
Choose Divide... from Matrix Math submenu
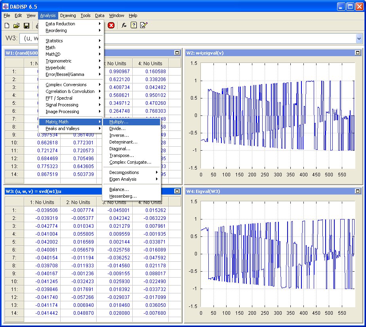pyautogui.click(x=132, y=129)
